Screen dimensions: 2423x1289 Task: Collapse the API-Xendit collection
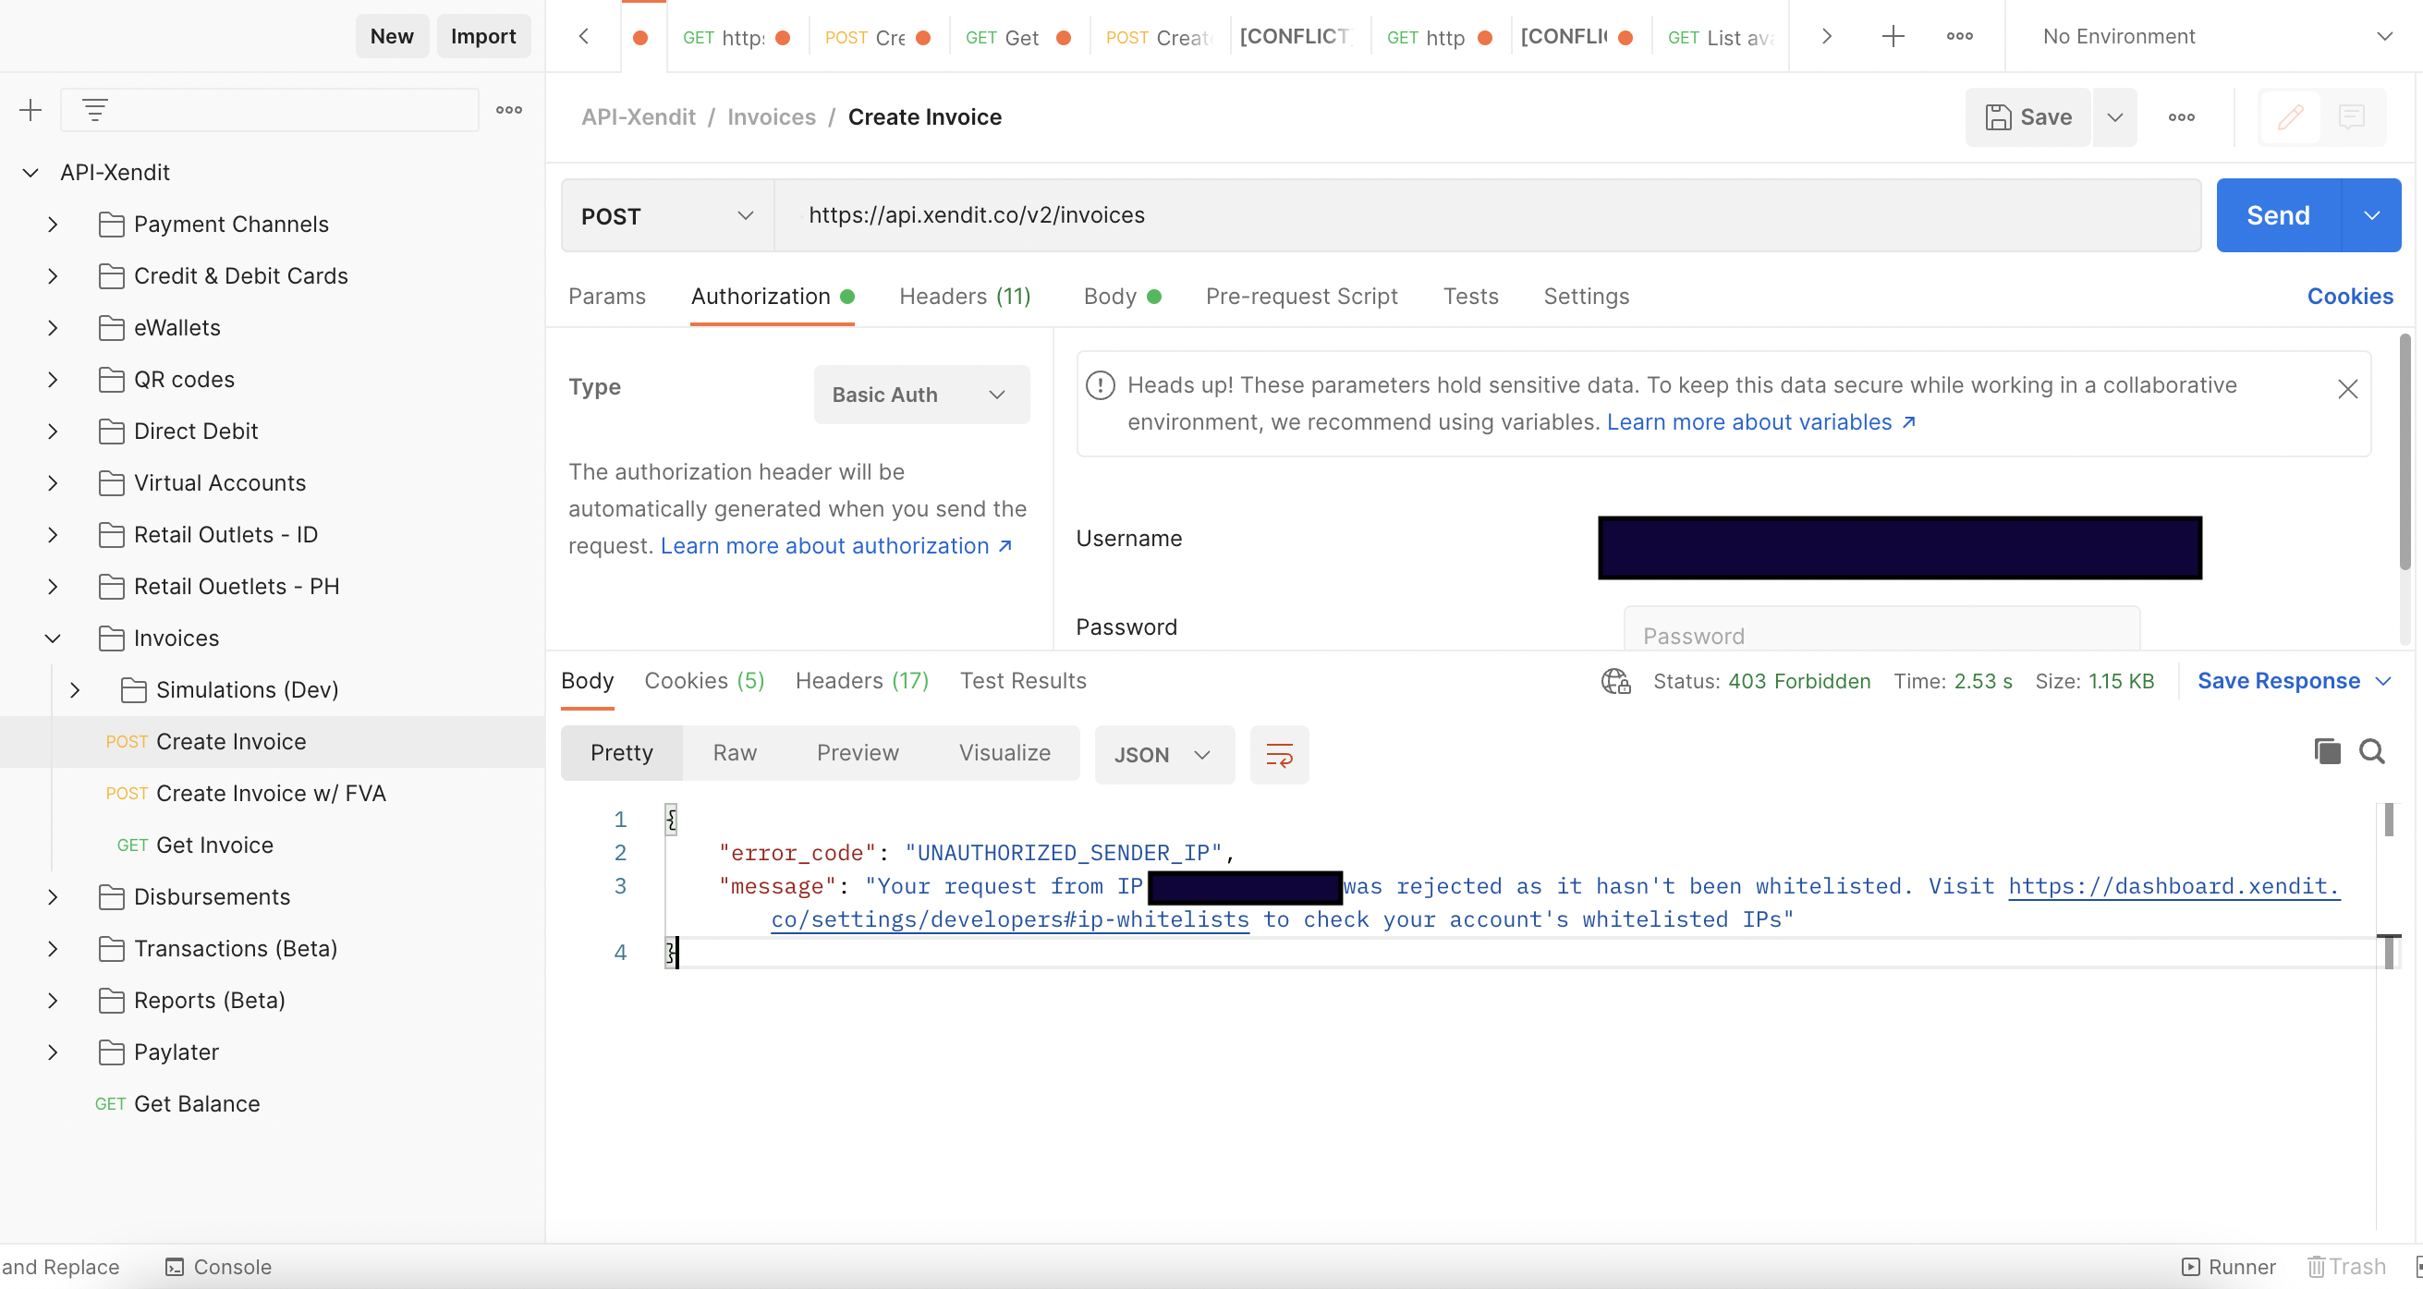31,172
